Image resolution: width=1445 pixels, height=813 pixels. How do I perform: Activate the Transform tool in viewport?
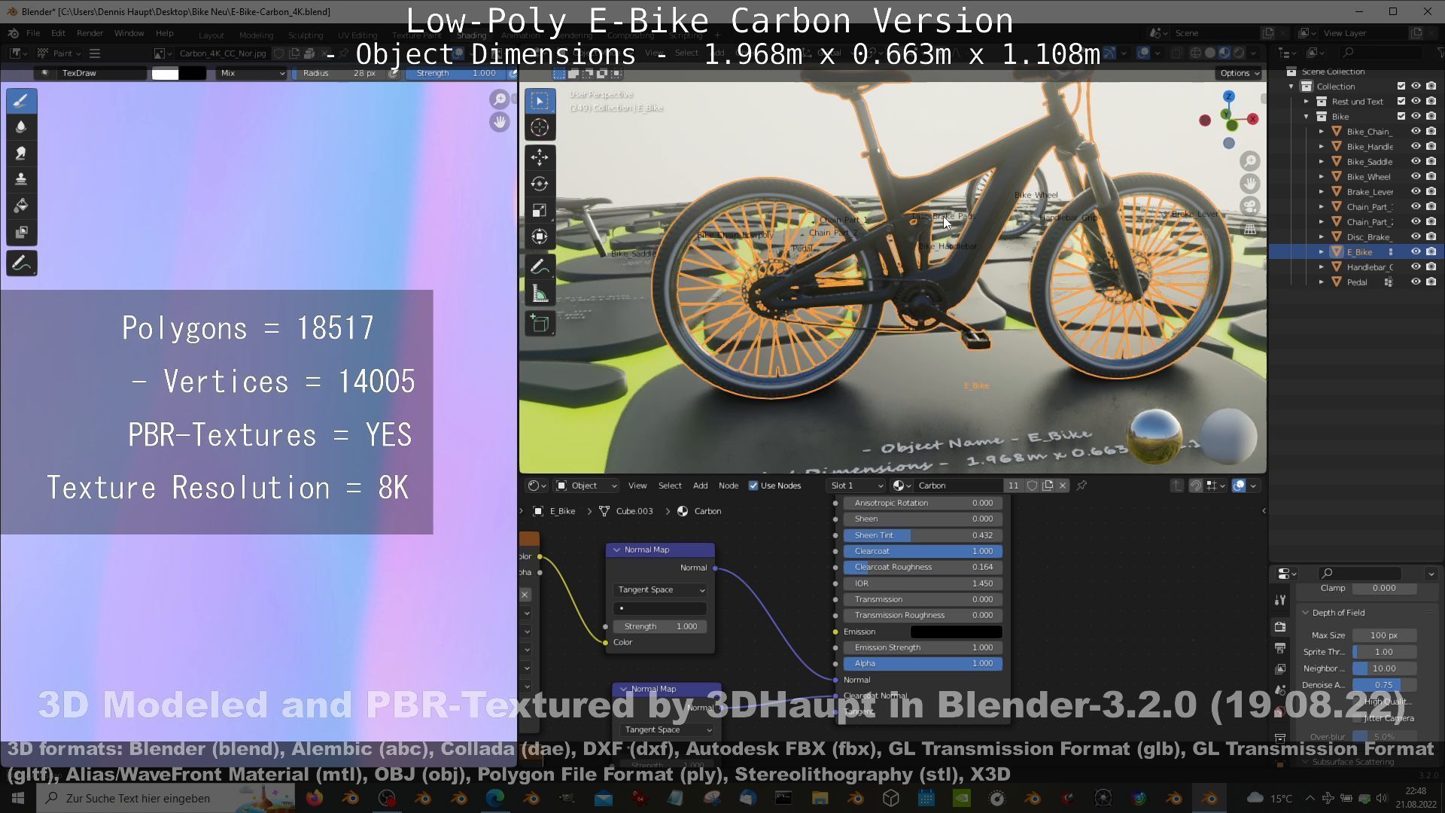click(540, 236)
